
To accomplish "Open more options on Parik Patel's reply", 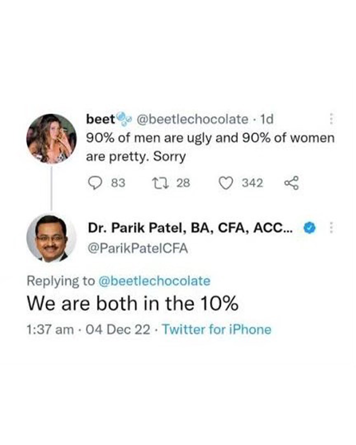I will (331, 228).
